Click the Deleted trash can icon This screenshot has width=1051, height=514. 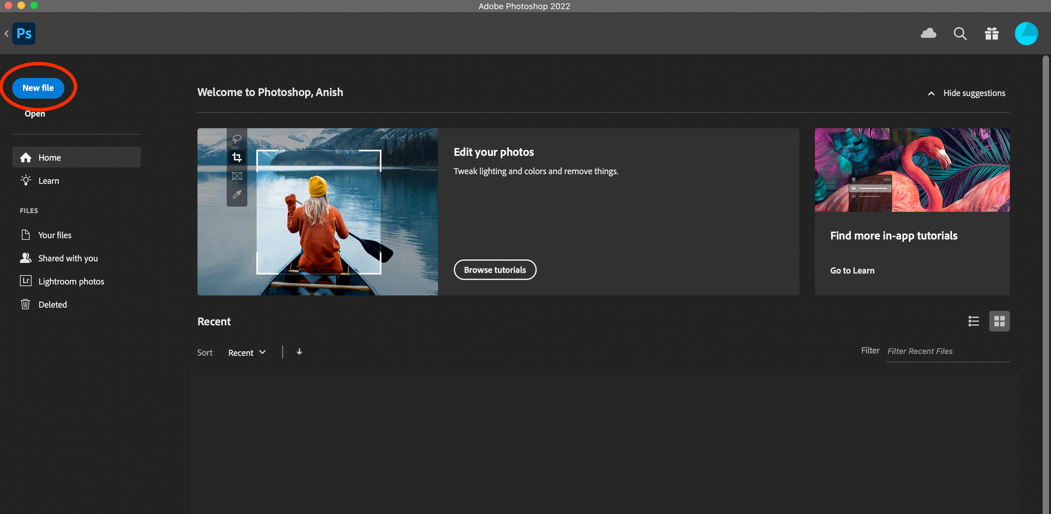[25, 304]
